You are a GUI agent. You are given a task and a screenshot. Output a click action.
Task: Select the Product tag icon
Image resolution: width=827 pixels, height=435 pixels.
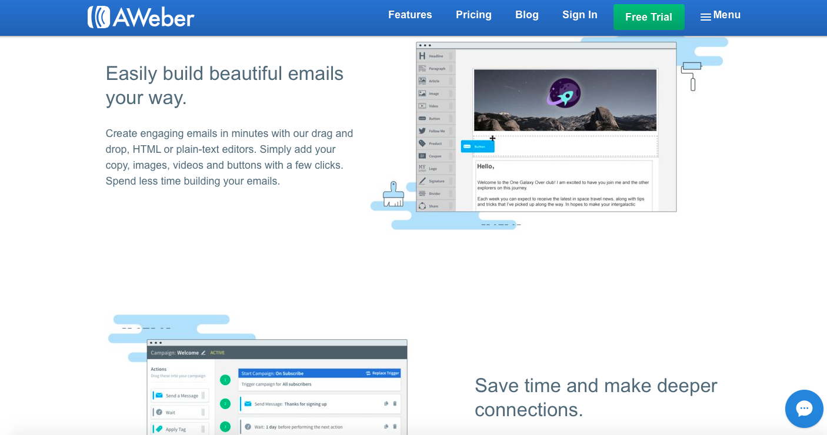(422, 143)
